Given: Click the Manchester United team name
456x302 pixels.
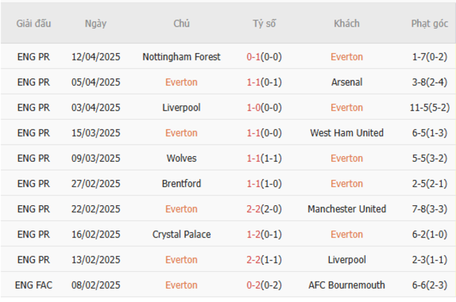Looking at the screenshot, I should tap(347, 209).
